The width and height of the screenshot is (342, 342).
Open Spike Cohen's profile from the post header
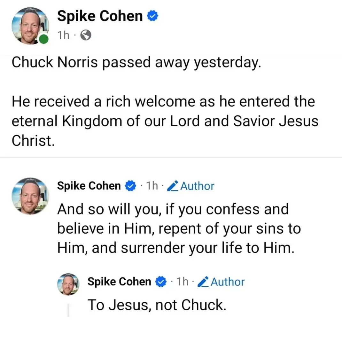[99, 16]
